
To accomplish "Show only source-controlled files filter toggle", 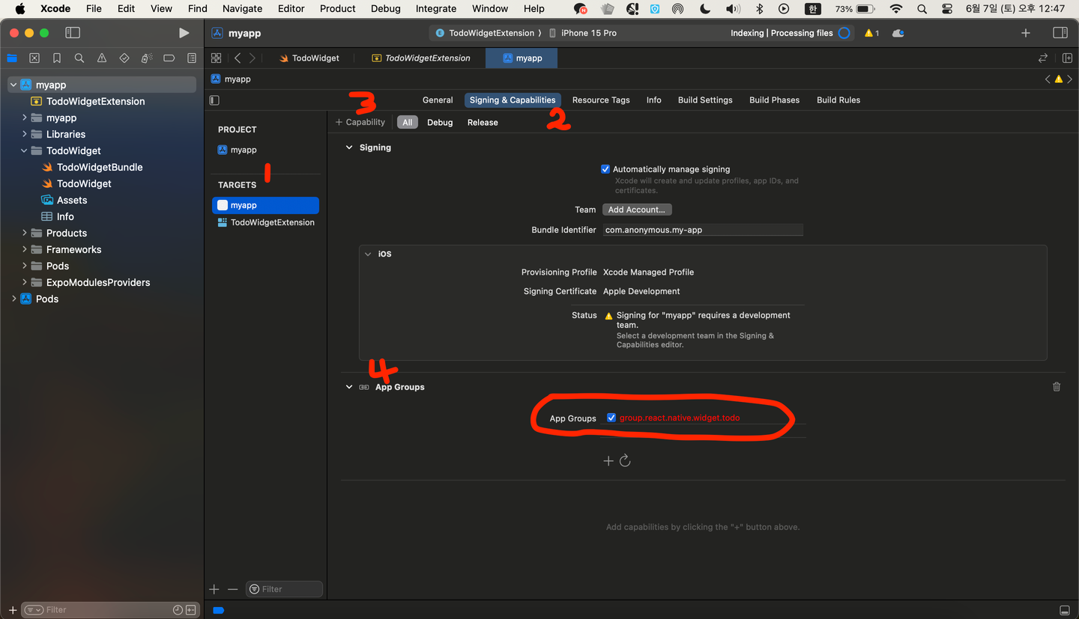I will (x=191, y=610).
